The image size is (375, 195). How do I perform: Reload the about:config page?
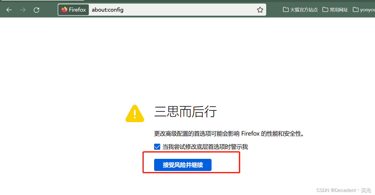[x=36, y=10]
